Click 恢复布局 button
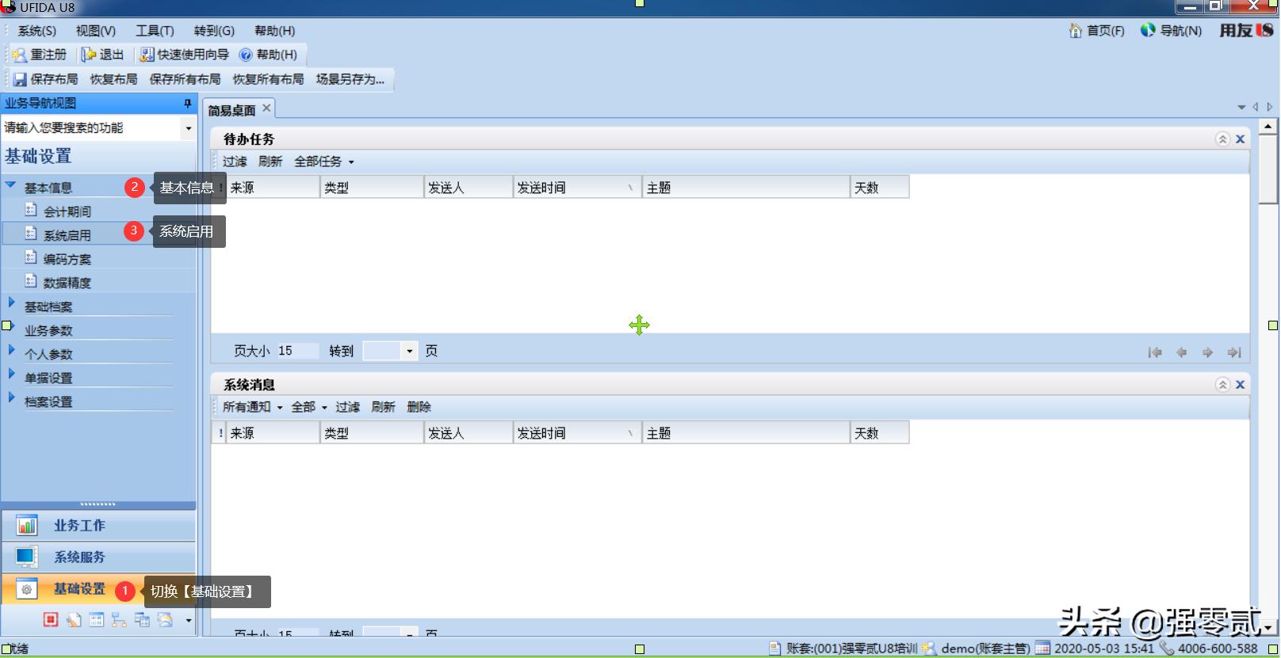The image size is (1281, 658). point(113,79)
